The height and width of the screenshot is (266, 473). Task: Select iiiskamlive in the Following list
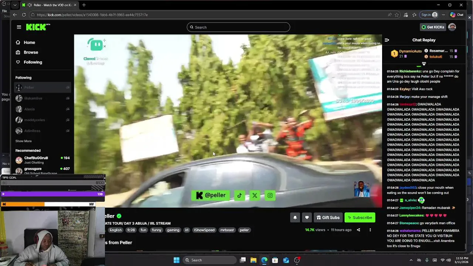coord(42,98)
